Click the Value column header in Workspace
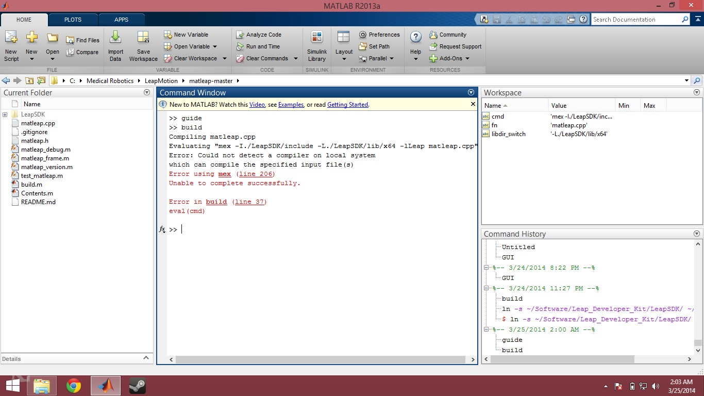This screenshot has height=396, width=704. coord(581,105)
